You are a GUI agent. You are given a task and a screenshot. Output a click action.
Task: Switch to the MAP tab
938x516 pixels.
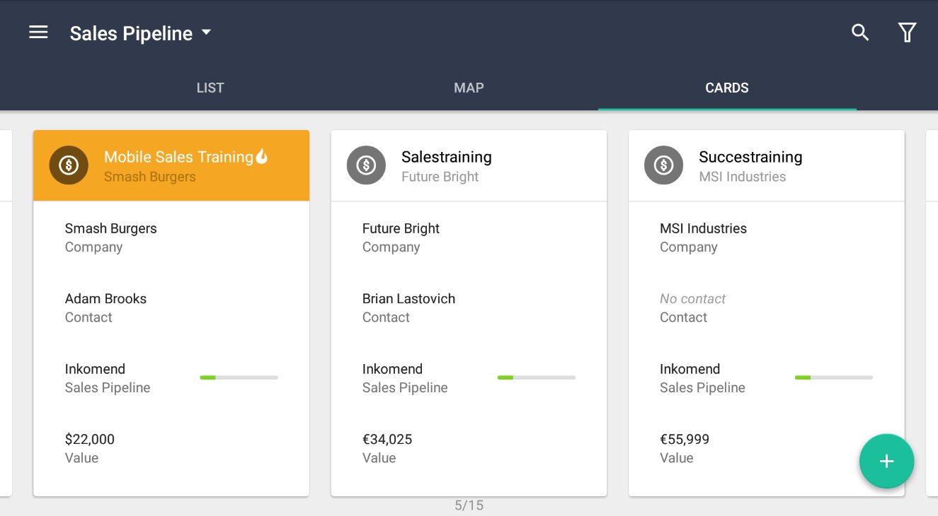[x=469, y=88]
